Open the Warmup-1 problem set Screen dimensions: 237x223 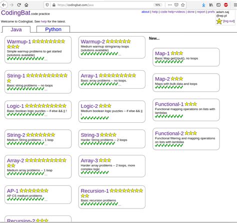pos(19,42)
